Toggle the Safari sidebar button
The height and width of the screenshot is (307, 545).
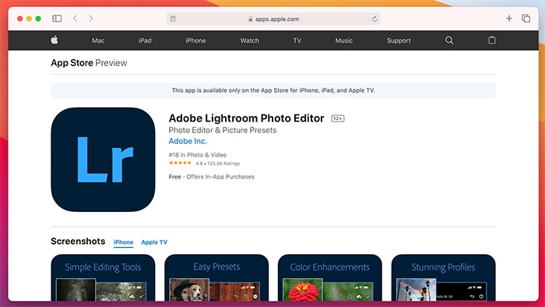(57, 19)
